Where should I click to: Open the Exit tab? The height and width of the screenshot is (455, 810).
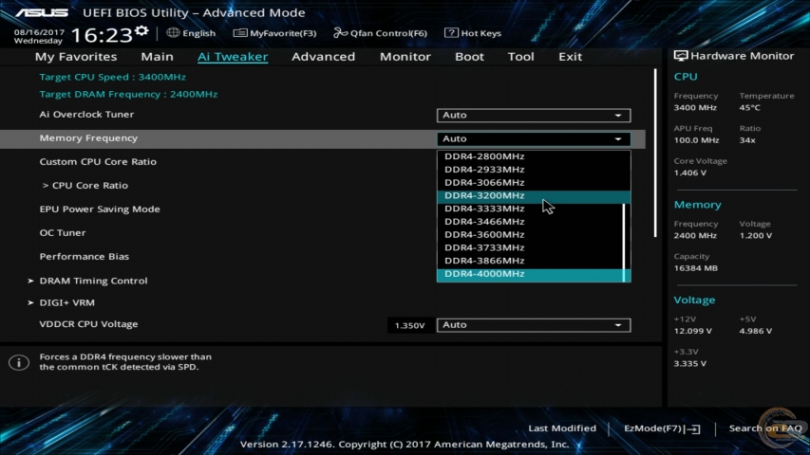click(x=570, y=56)
